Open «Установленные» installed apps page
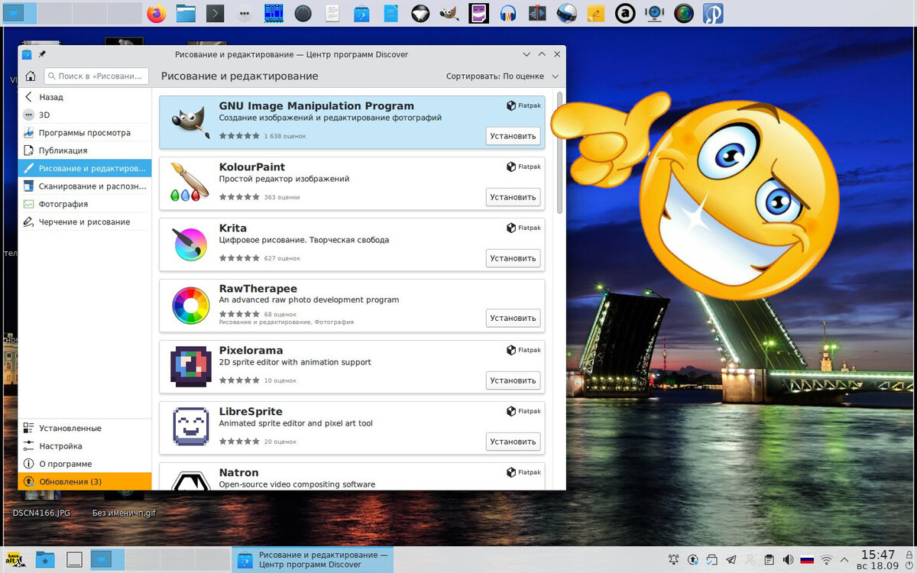Screen dimensions: 917x573 (x=85, y=429)
